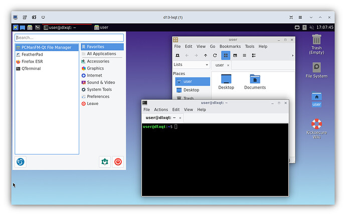Go up to the parent folder

(x=205, y=55)
